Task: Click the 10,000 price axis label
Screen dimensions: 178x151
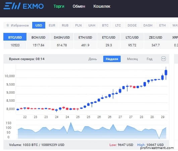Action: click(x=10, y=76)
